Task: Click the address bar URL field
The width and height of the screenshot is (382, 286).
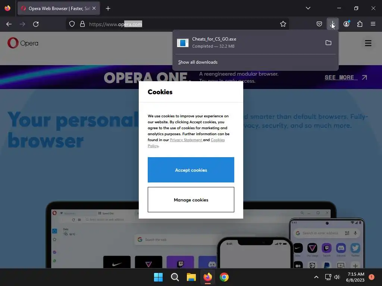Action: [177, 24]
